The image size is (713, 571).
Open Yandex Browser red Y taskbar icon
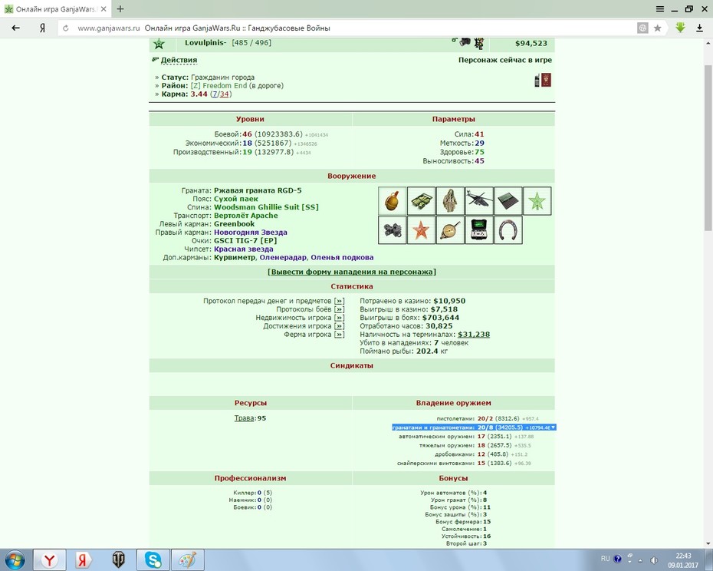pos(50,560)
